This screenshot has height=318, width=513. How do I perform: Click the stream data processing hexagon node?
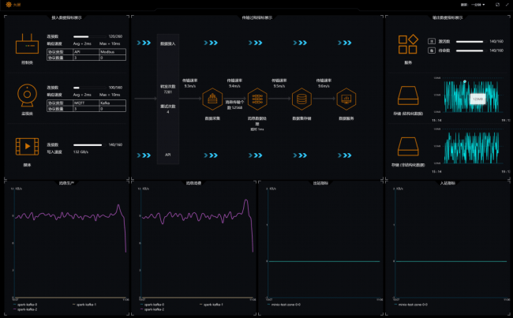point(257,99)
